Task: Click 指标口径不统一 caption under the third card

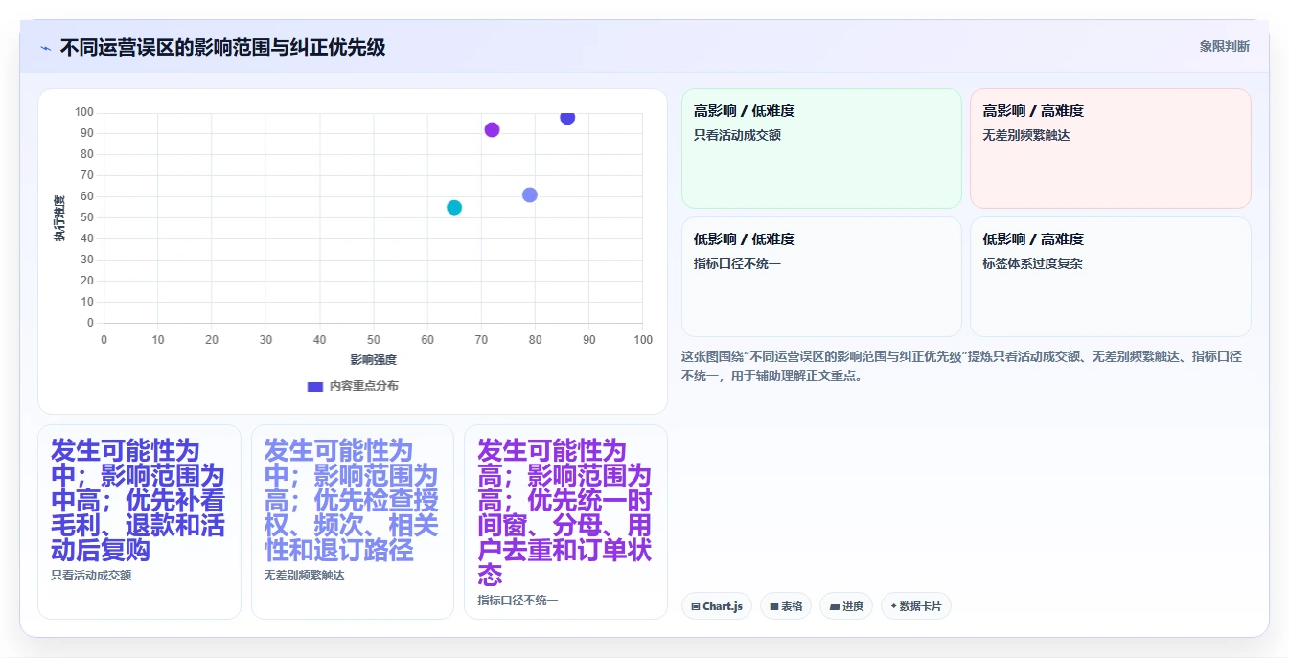Action: click(518, 601)
